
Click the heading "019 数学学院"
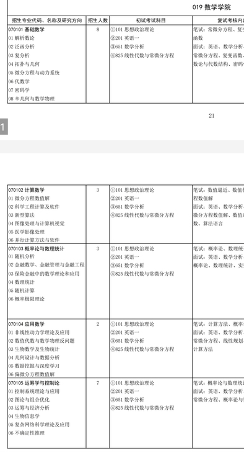point(212,7)
